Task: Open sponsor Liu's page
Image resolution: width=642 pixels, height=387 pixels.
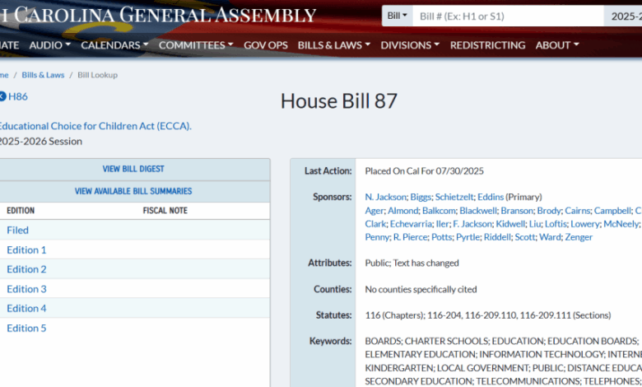Action: point(535,224)
